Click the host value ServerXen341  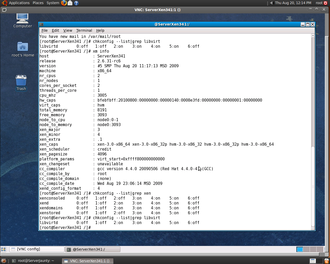click(111, 56)
